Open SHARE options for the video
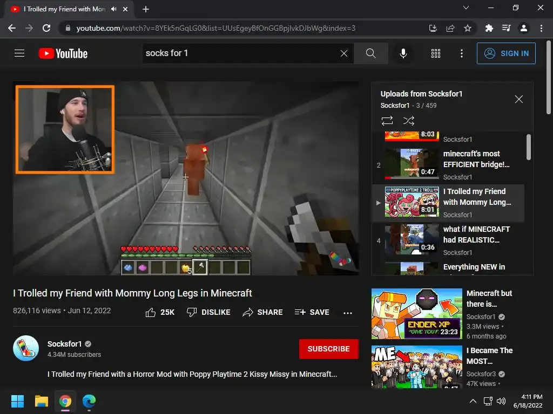This screenshot has width=553, height=414. [263, 312]
